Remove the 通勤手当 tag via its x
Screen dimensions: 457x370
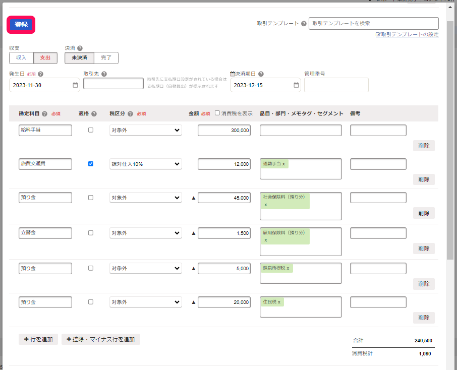tap(283, 164)
